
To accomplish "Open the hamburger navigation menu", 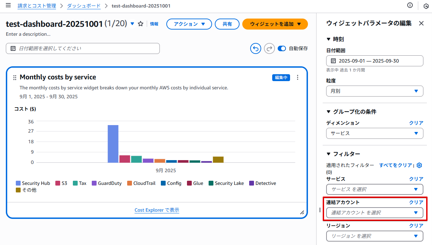I will pyautogui.click(x=8, y=5).
